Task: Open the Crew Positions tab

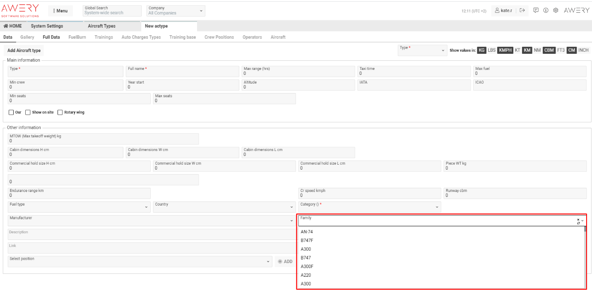Action: pyautogui.click(x=219, y=37)
